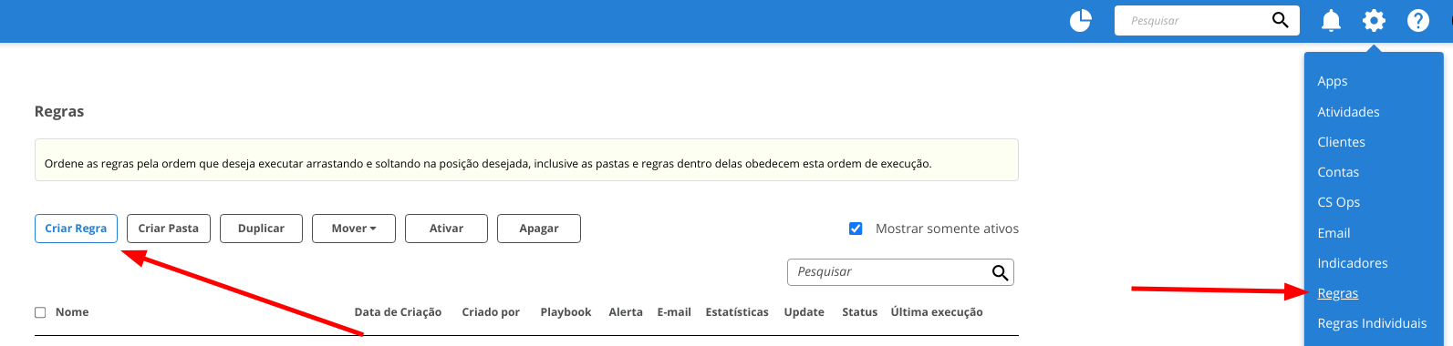Click the Data de Criação column header
This screenshot has height=346, width=1453.
(x=398, y=312)
